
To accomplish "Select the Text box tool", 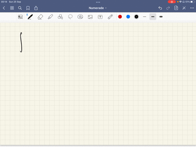I will coord(100,17).
